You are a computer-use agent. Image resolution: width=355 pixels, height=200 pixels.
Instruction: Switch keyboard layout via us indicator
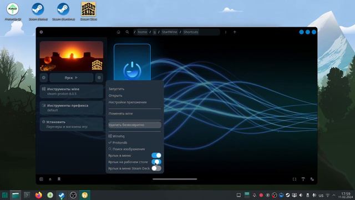(321, 195)
